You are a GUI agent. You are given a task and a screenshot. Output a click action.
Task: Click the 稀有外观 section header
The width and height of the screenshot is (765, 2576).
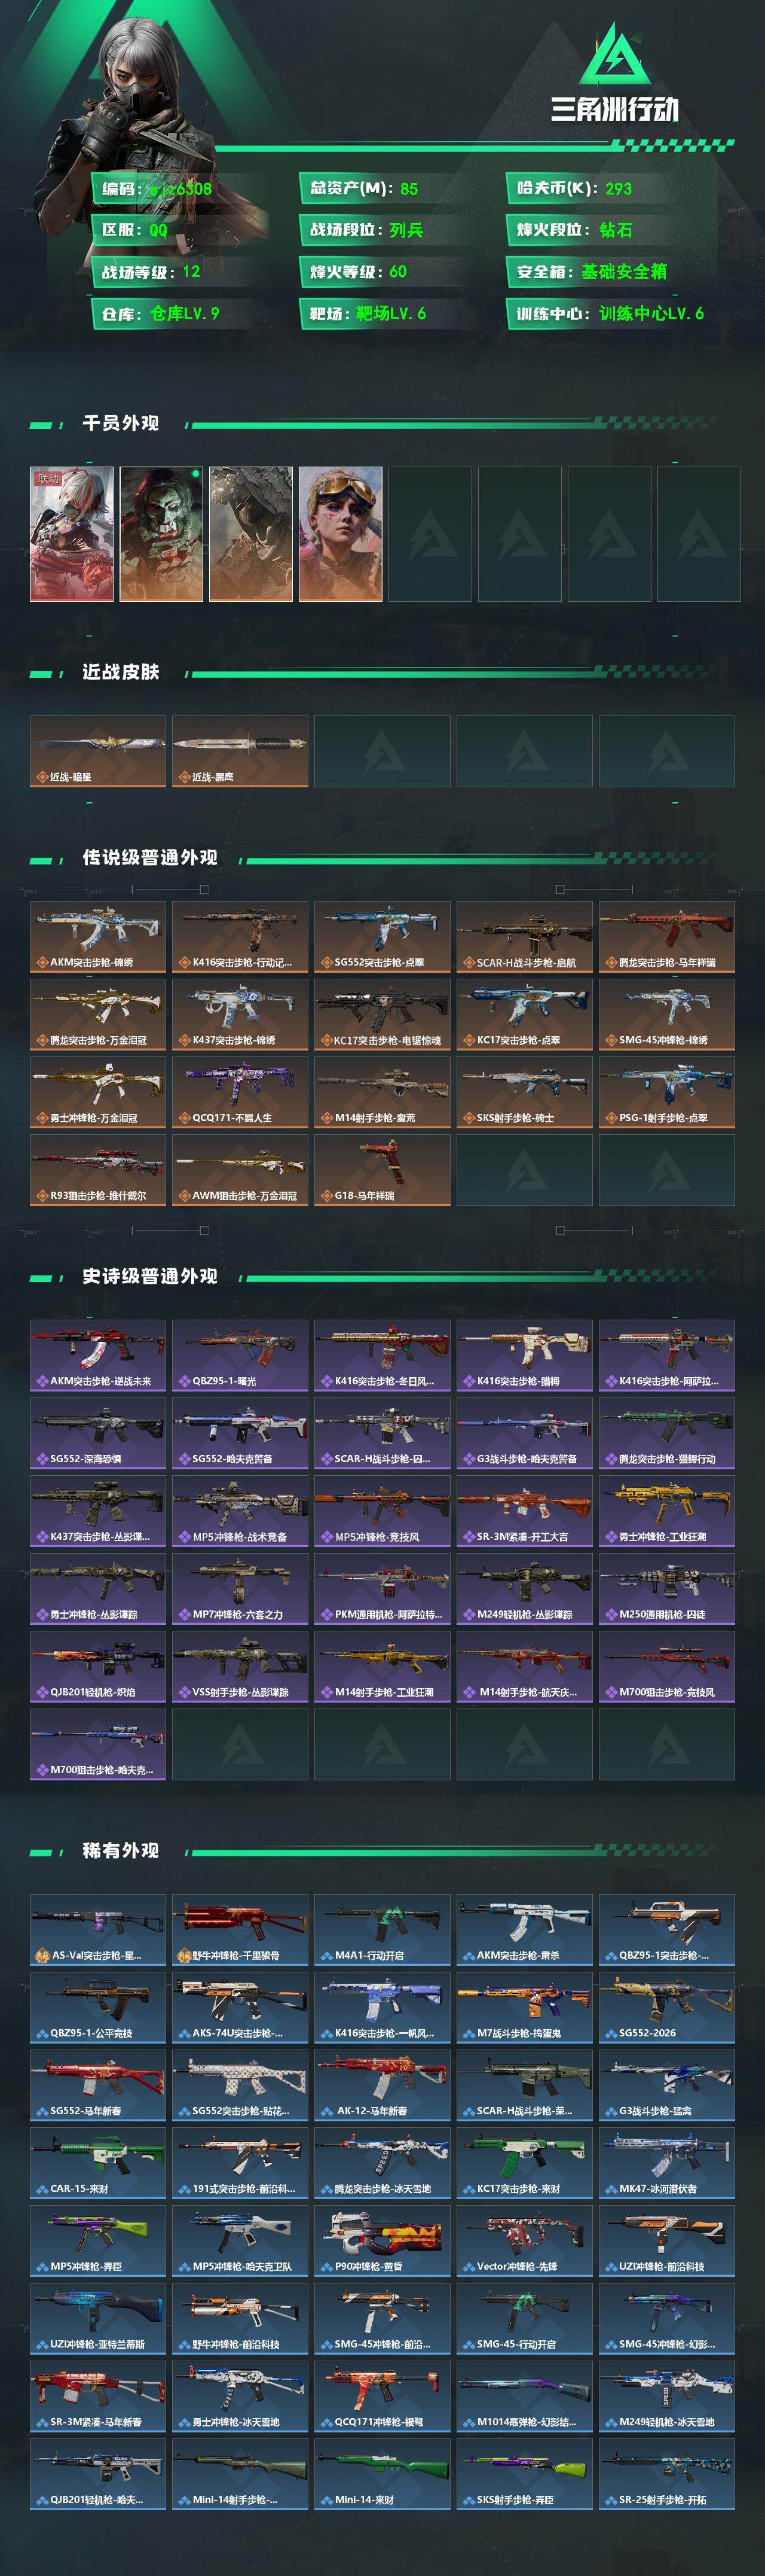click(x=121, y=1850)
